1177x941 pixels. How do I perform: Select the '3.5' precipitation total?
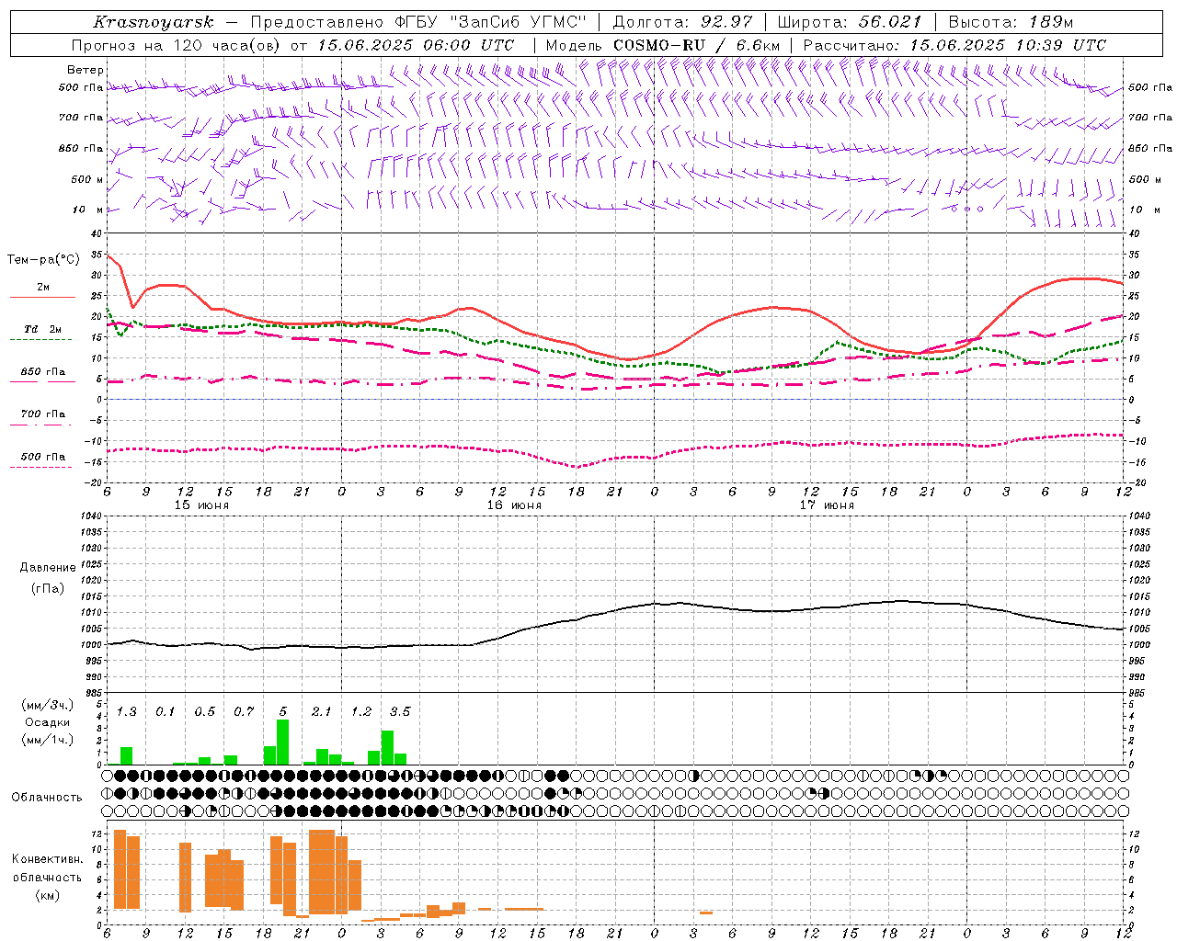click(400, 711)
